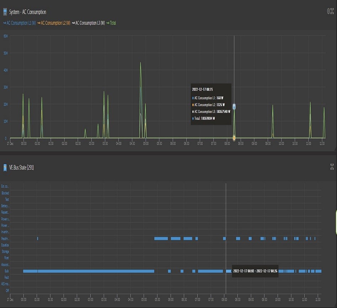
Task: Click the Passthru row label on y-axis
Action: pyautogui.click(x=5, y=238)
